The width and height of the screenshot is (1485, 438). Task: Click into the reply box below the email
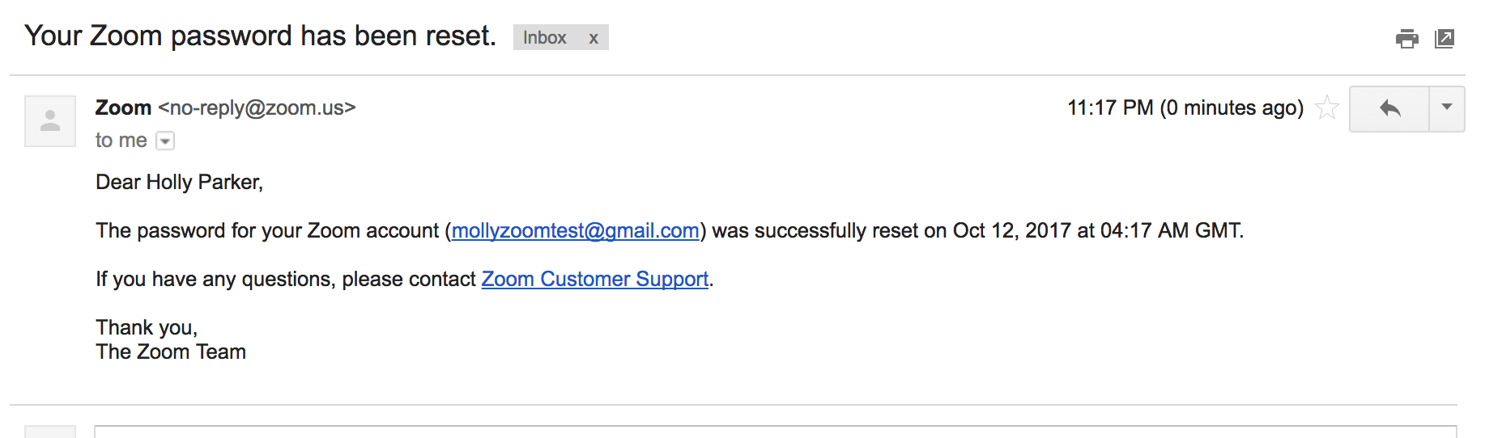point(774,432)
